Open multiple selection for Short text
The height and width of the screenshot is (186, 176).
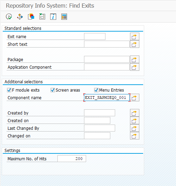click(135, 44)
